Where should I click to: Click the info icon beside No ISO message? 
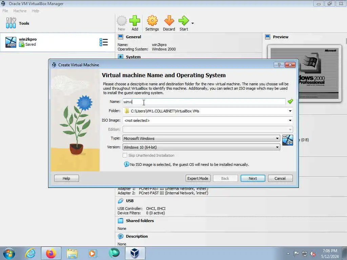(x=127, y=164)
